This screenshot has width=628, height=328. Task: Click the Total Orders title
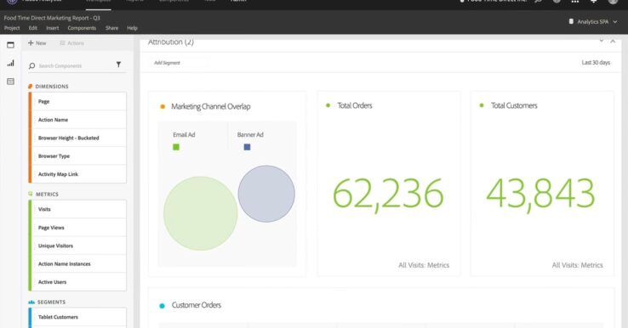[355, 105]
